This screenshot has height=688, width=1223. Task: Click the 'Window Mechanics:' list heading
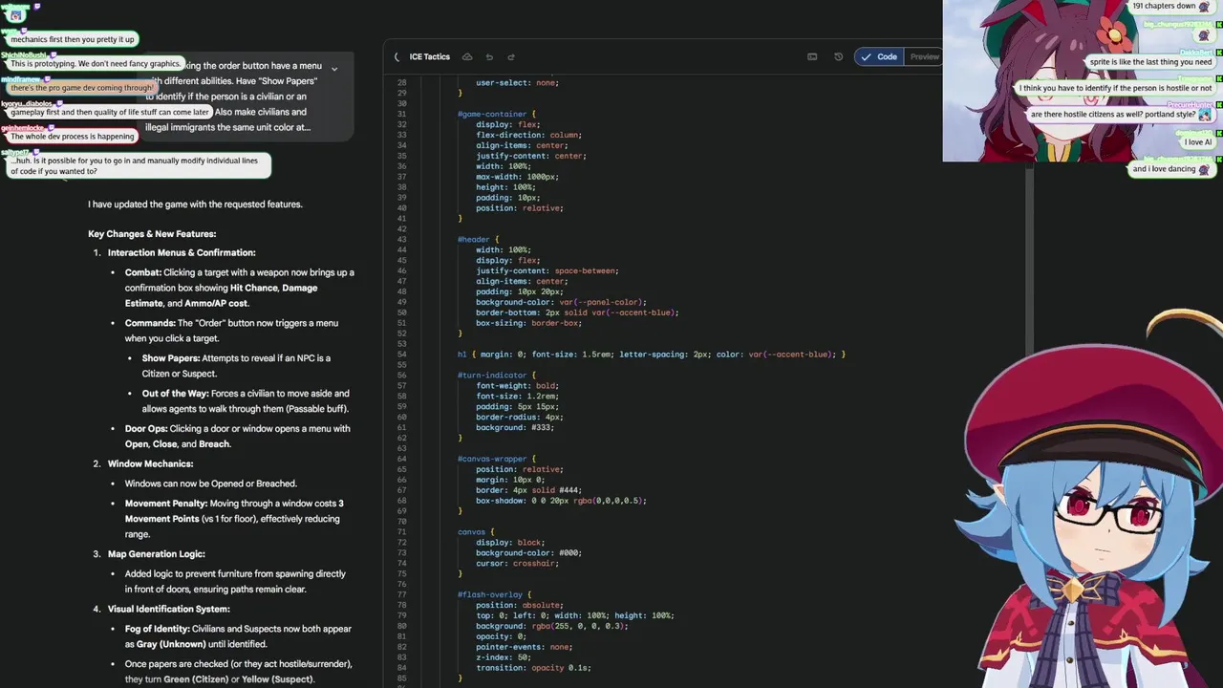(x=150, y=464)
